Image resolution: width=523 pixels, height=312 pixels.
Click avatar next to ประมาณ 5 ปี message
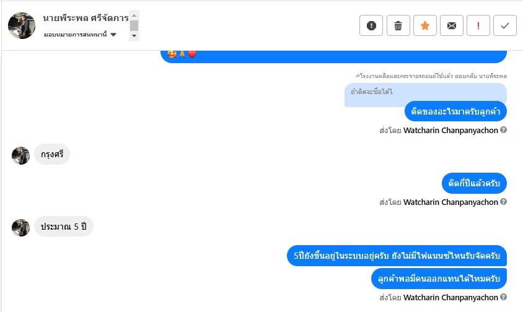(x=20, y=228)
